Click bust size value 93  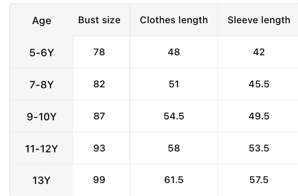(99, 148)
